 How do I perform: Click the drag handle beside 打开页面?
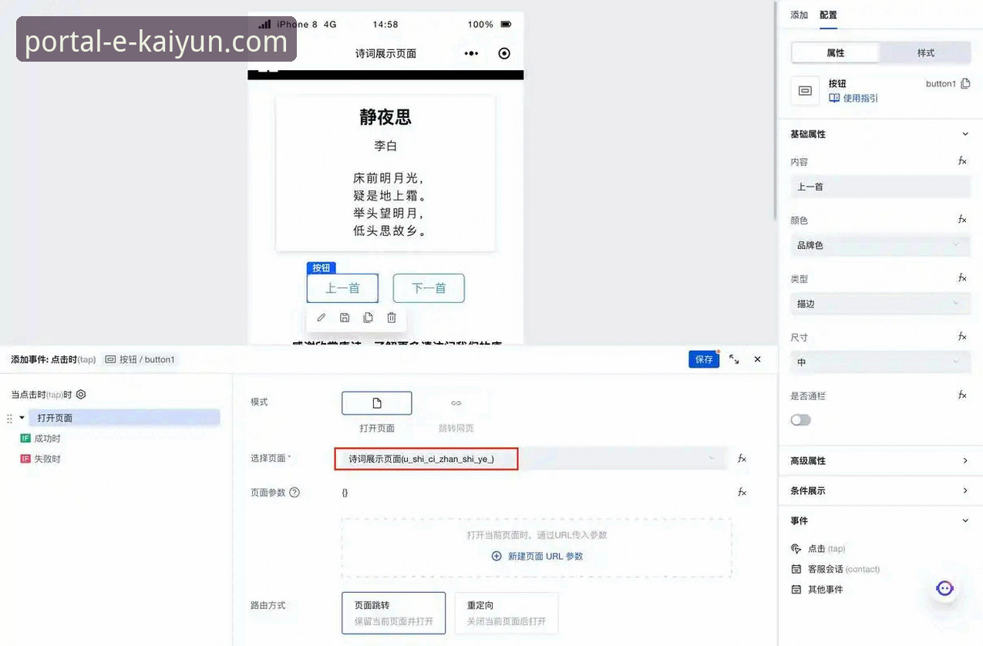[9, 418]
